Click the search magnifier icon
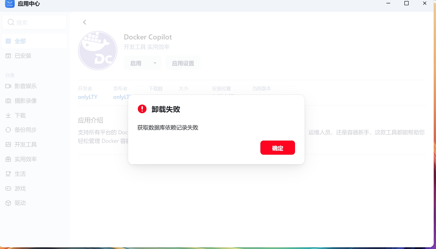 point(11,22)
